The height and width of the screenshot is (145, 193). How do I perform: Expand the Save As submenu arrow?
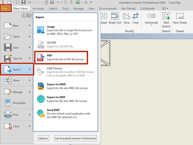pyautogui.click(x=30, y=58)
